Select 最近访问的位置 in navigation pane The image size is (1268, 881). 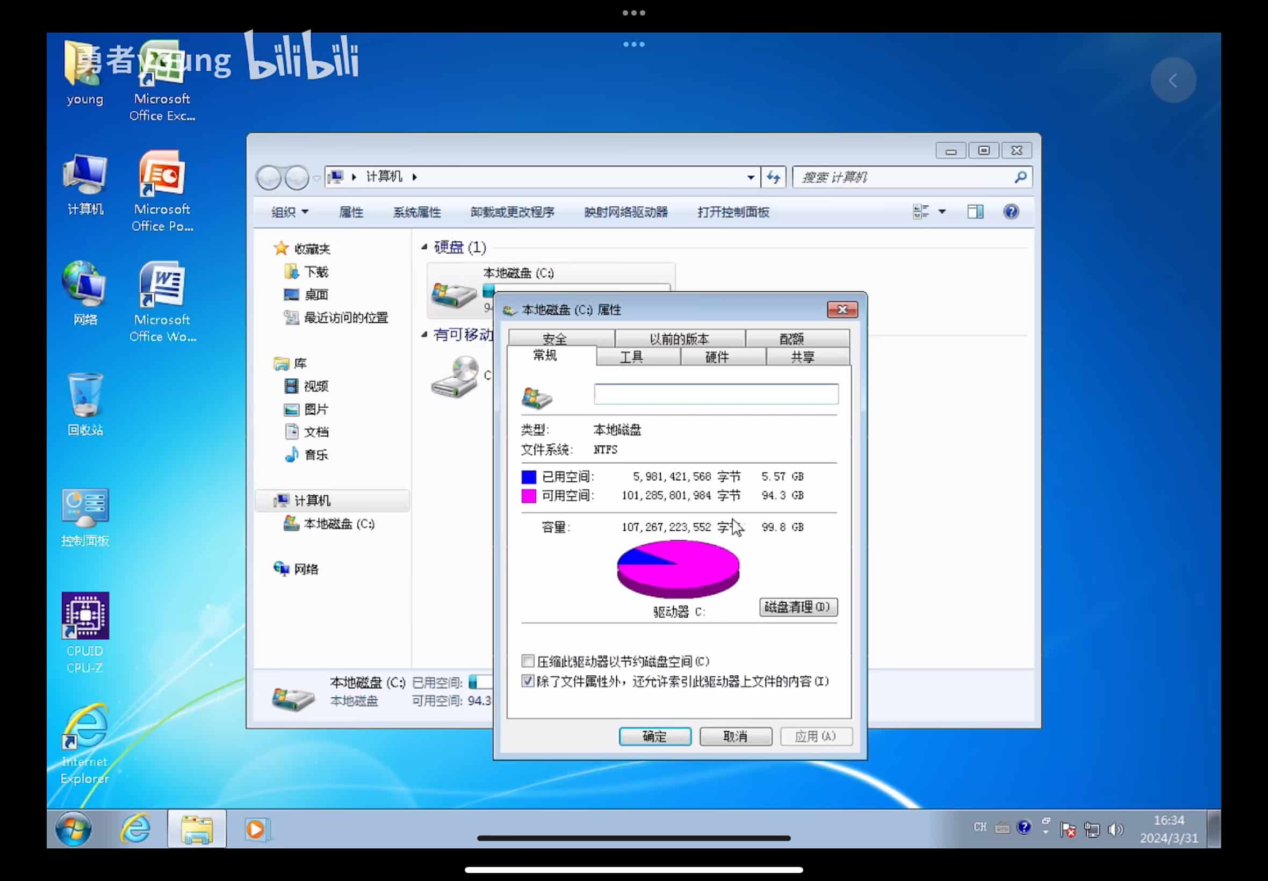336,317
